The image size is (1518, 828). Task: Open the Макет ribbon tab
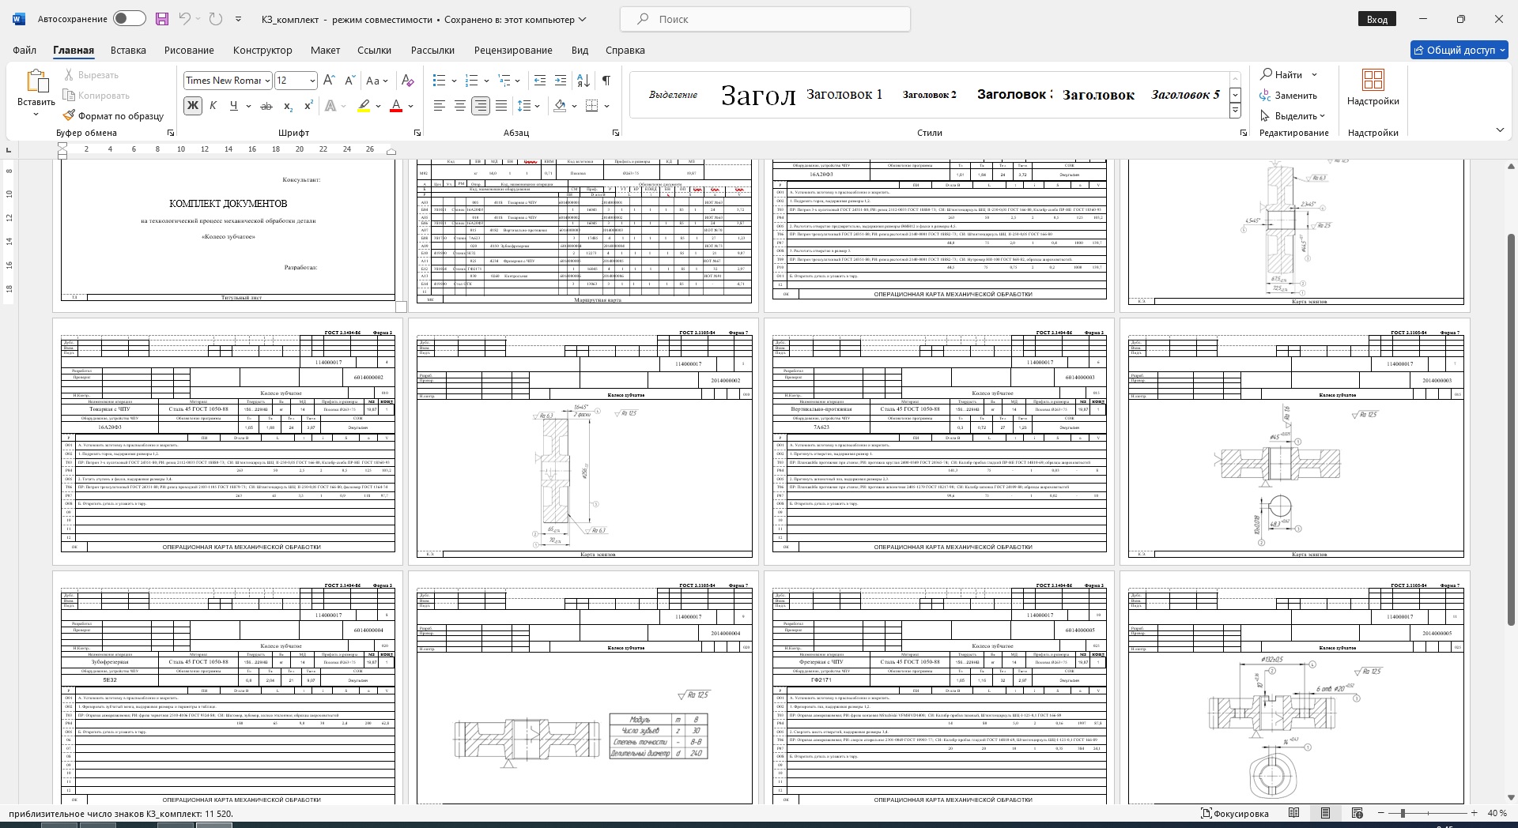point(325,50)
